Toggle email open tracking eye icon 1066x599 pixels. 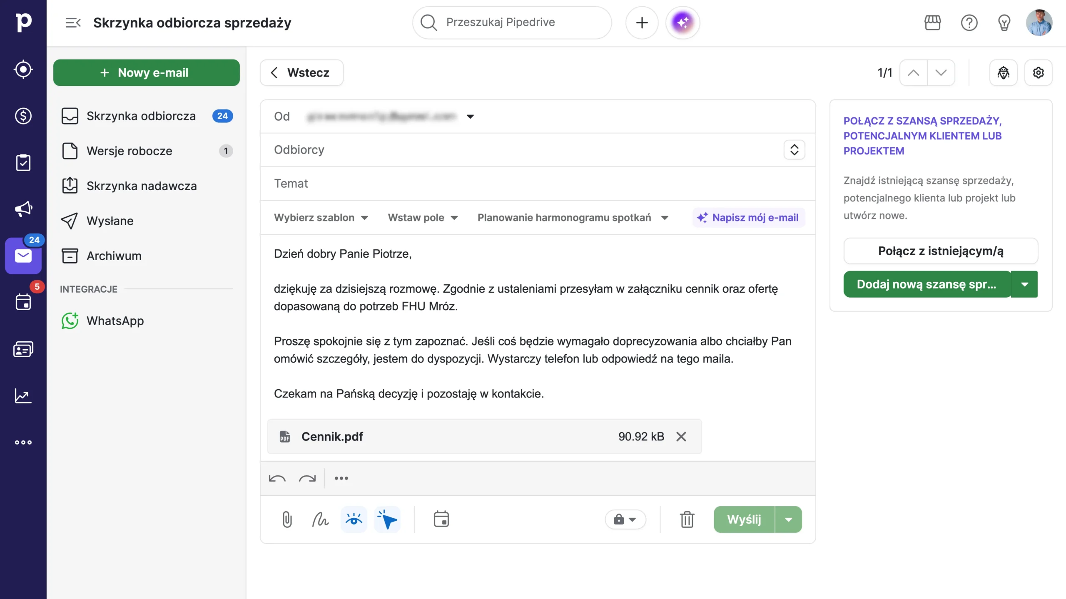(x=354, y=519)
